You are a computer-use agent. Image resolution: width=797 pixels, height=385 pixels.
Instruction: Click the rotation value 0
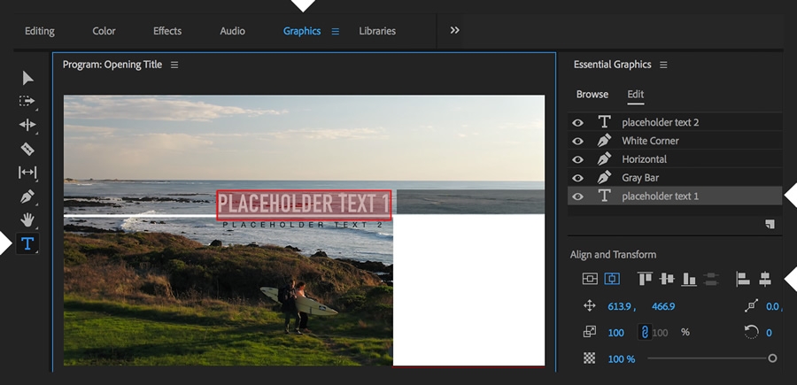pos(769,333)
